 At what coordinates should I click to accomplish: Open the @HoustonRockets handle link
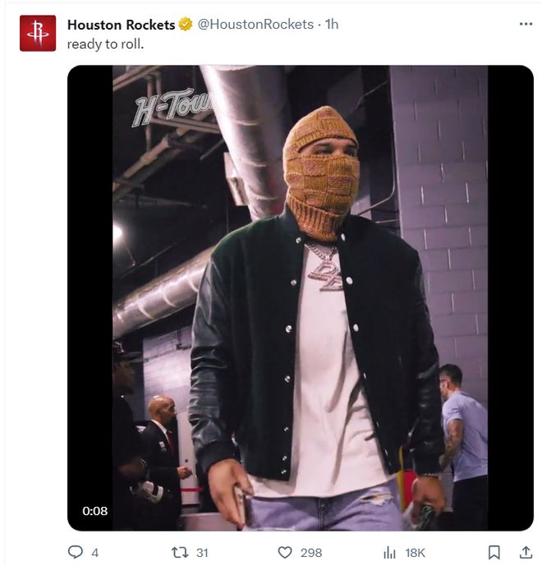(256, 25)
